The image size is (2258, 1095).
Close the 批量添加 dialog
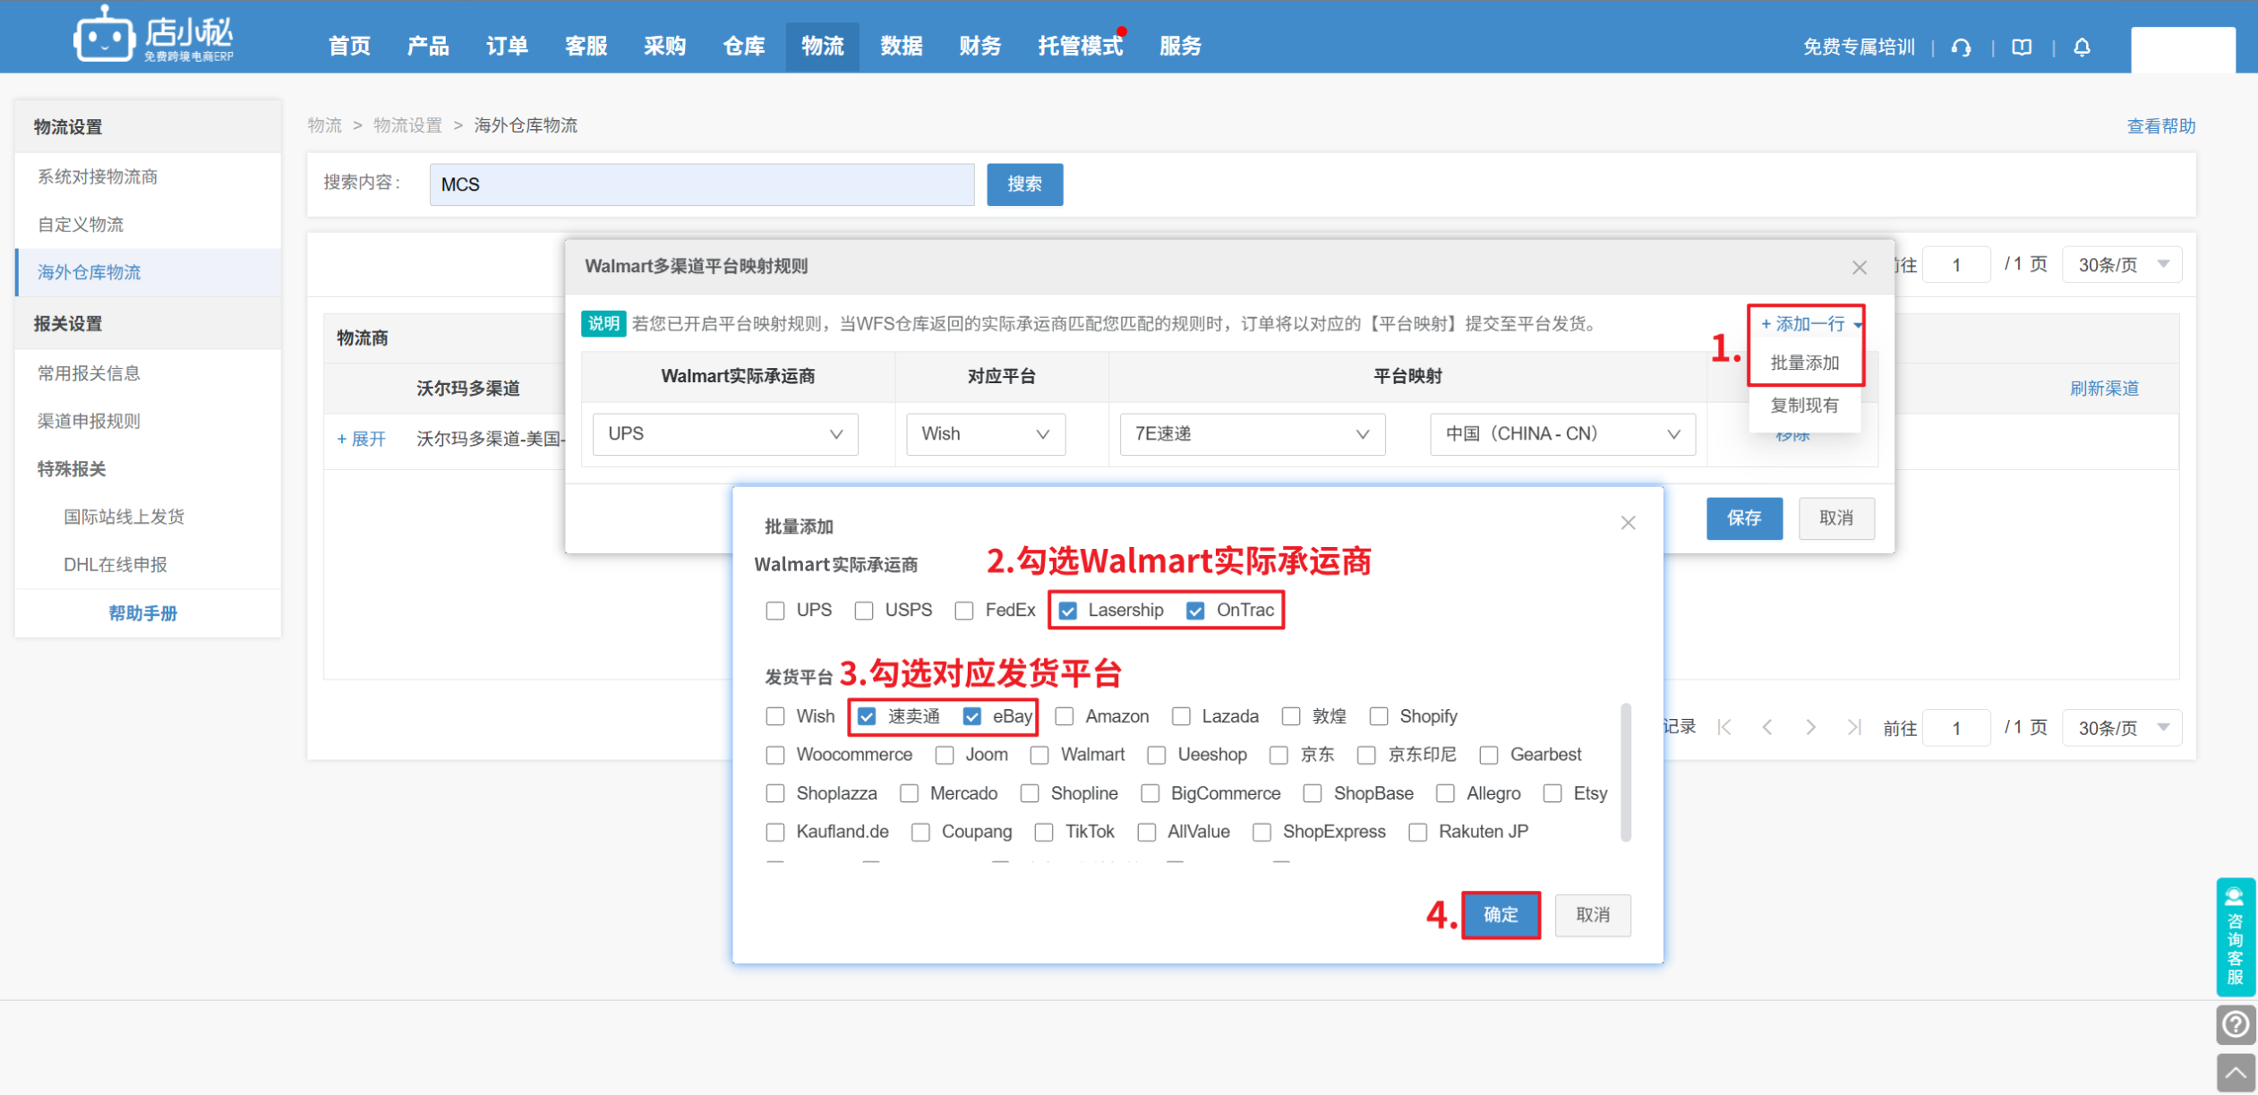click(x=1628, y=523)
